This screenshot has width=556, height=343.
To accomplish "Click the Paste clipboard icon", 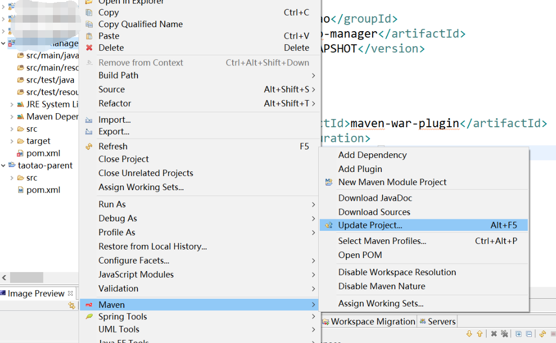I will 89,36.
